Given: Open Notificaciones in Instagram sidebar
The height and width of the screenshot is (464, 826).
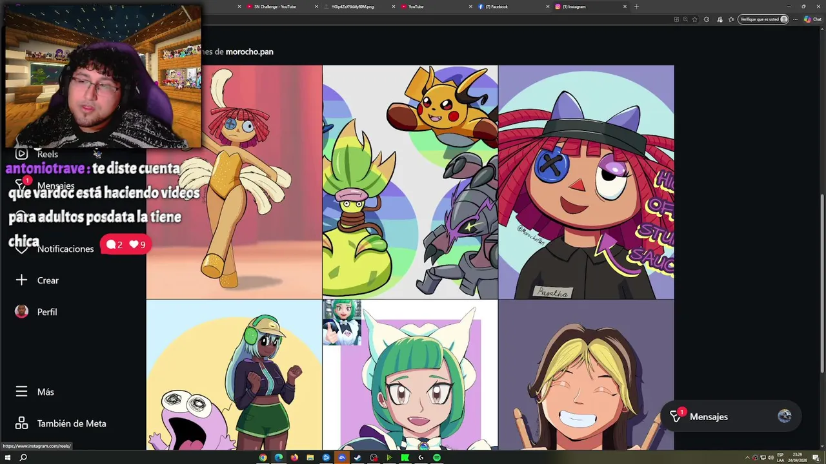Looking at the screenshot, I should pos(55,249).
